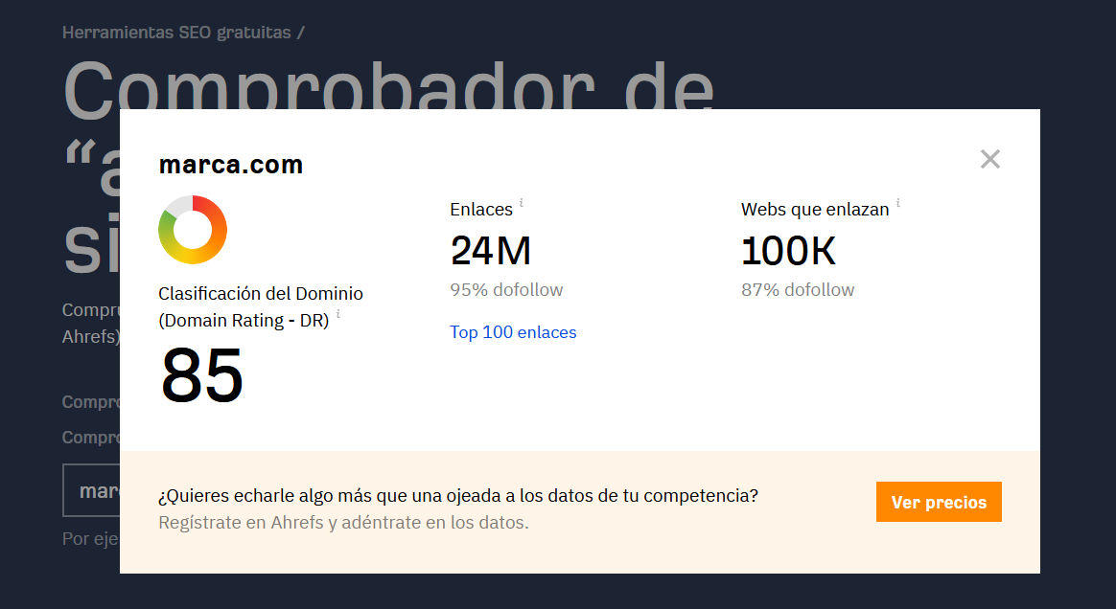Viewport: 1116px width, 609px height.
Task: Click the info icon beside Webs que enlazan
Action: (898, 203)
